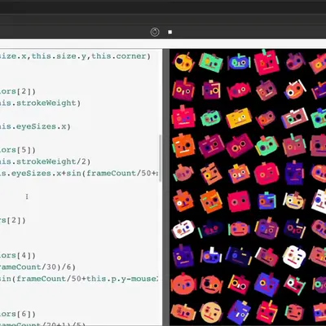Viewport: 326px width, 326px height.
Task: Stop the sketch with the square button
Action: point(170,32)
